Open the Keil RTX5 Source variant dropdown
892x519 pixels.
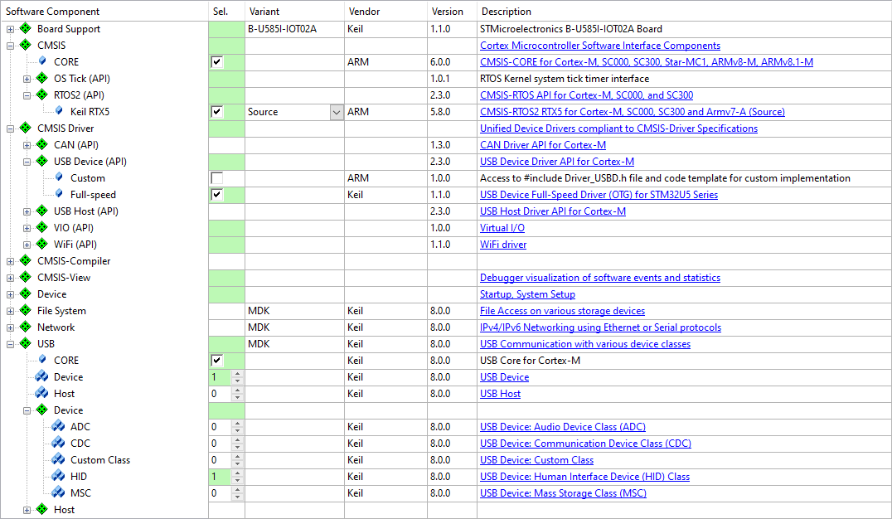click(x=336, y=112)
